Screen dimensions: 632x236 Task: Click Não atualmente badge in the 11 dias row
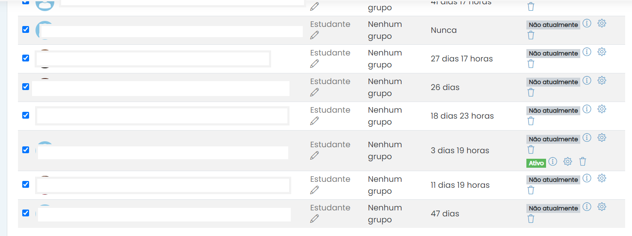pos(553,180)
